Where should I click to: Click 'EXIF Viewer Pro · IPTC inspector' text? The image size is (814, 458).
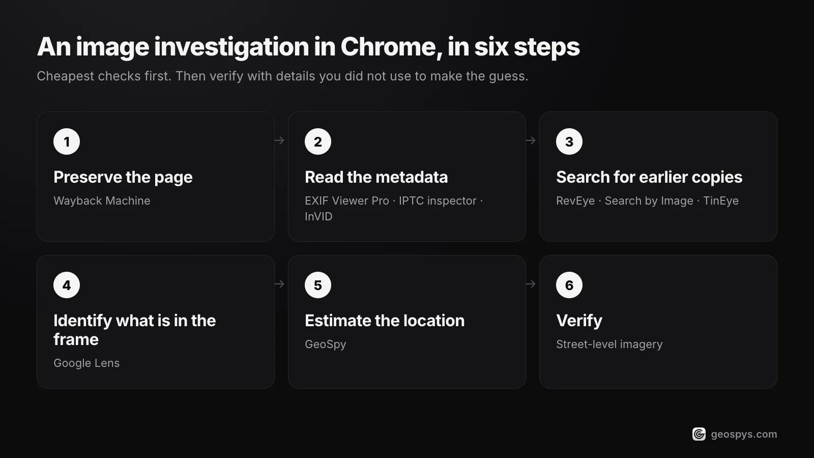[x=391, y=201]
